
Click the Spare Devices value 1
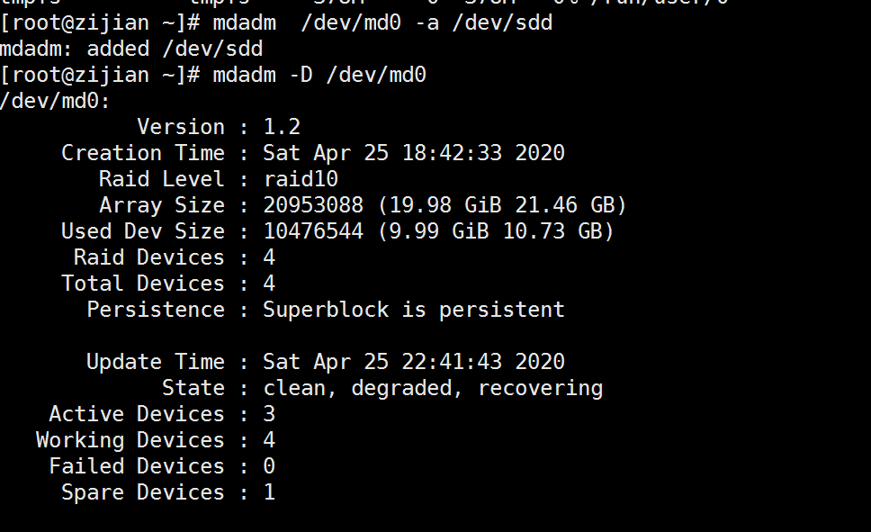269,492
